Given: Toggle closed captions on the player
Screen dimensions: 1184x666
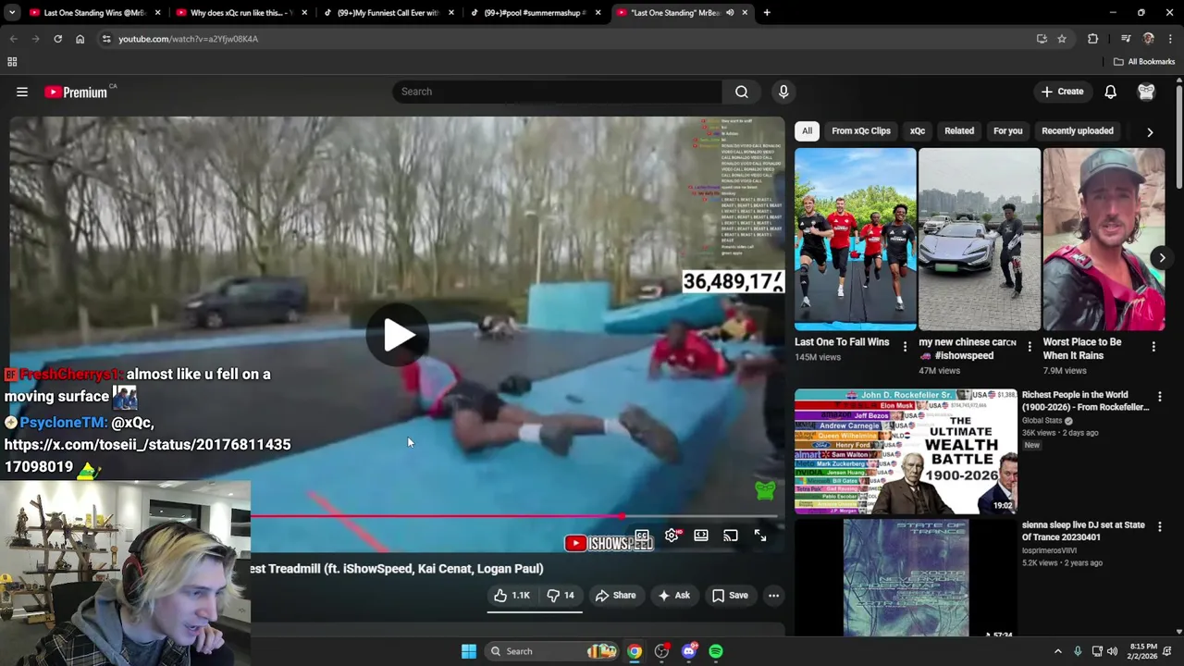Looking at the screenshot, I should (642, 536).
